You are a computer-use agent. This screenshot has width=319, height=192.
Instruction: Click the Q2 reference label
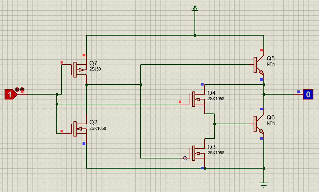(93, 122)
